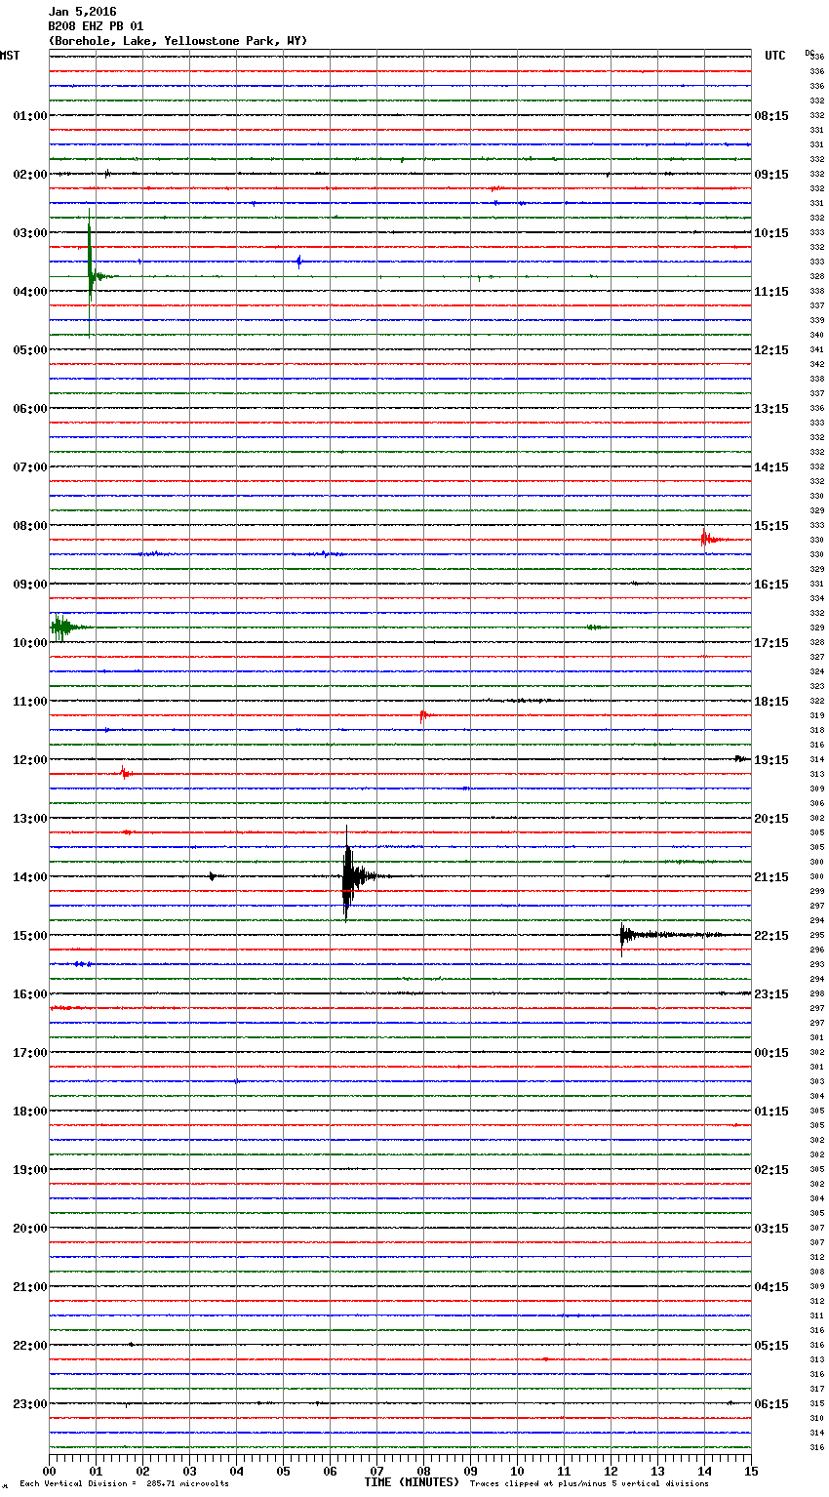The image size is (829, 1497).
Task: Click the minute 15 axis label
Action: (751, 1471)
